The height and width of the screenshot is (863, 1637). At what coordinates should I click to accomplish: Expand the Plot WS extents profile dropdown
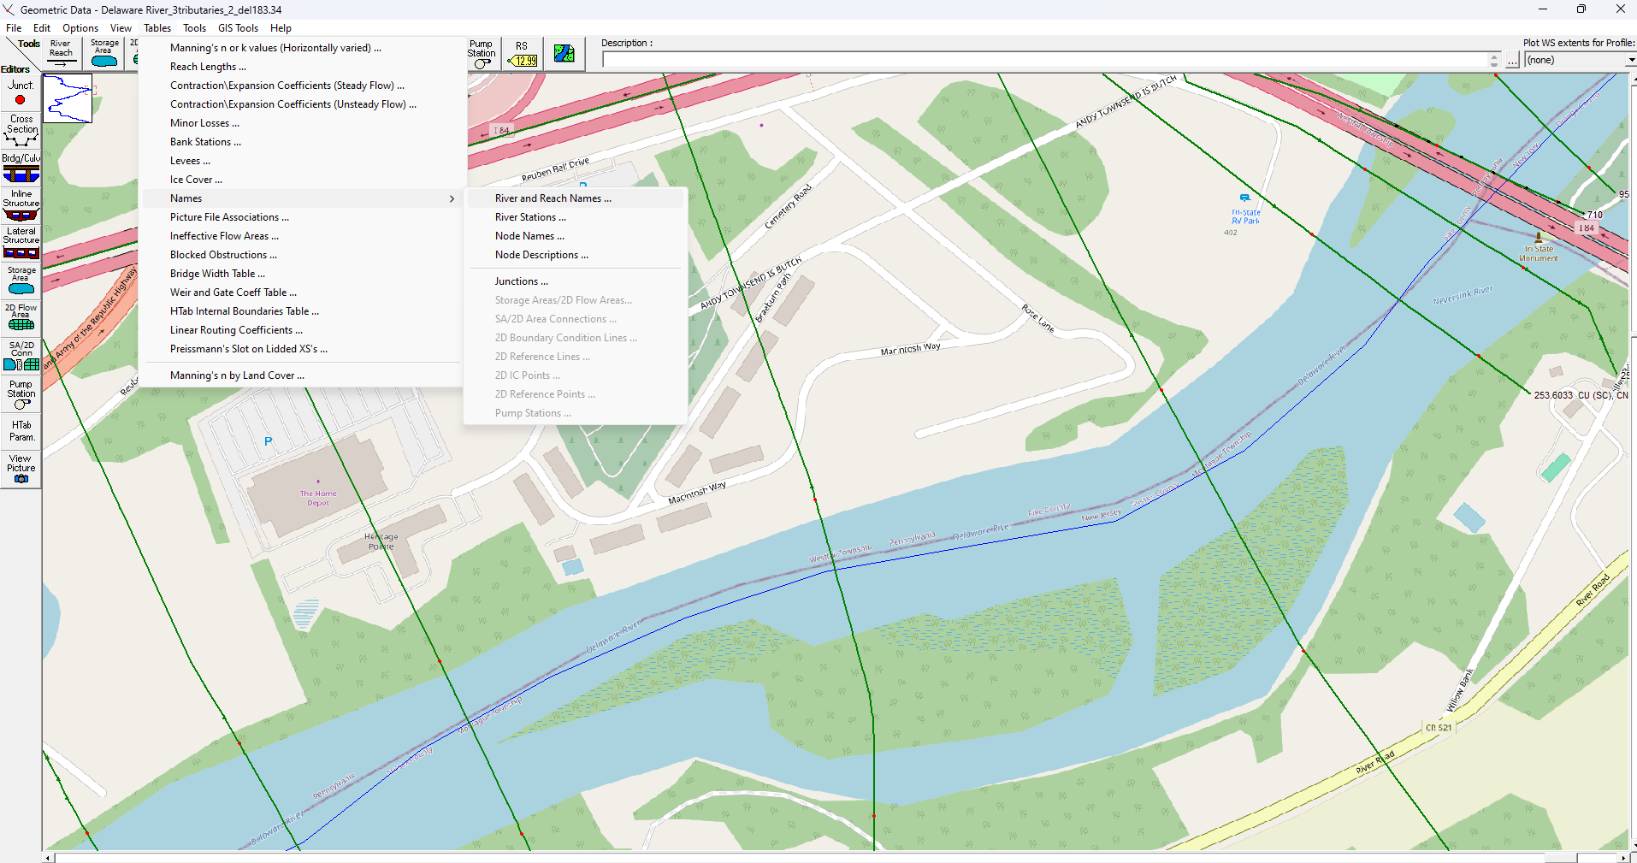(x=1630, y=60)
